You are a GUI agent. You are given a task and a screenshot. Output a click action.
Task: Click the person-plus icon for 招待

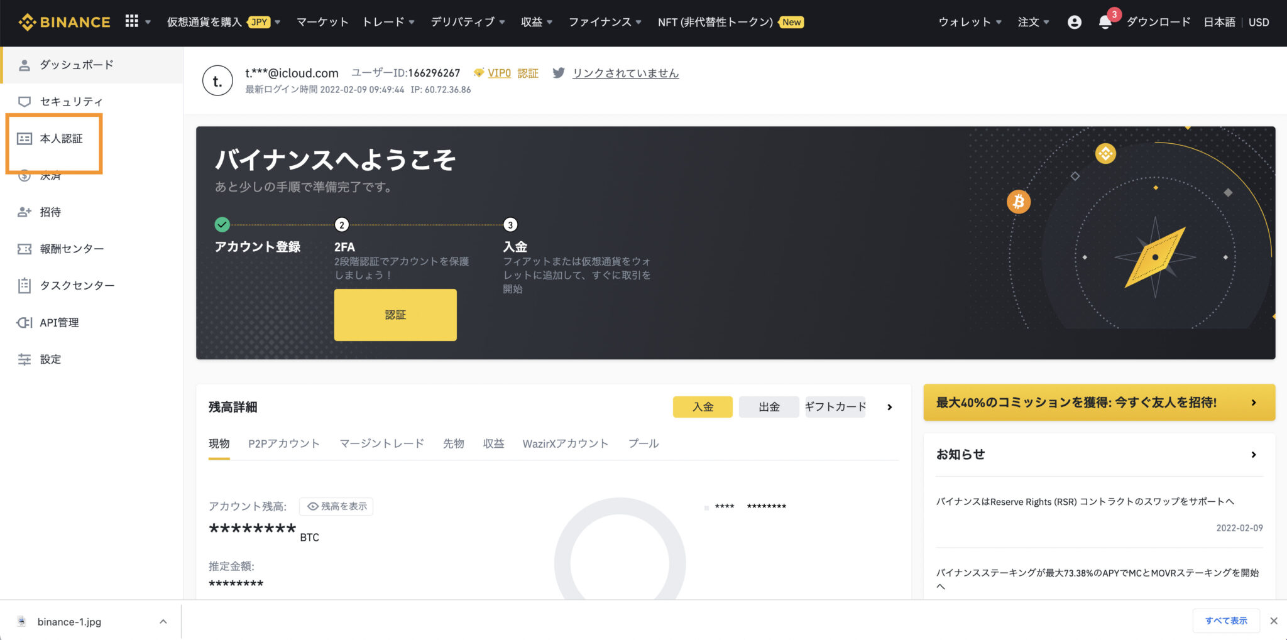point(25,212)
